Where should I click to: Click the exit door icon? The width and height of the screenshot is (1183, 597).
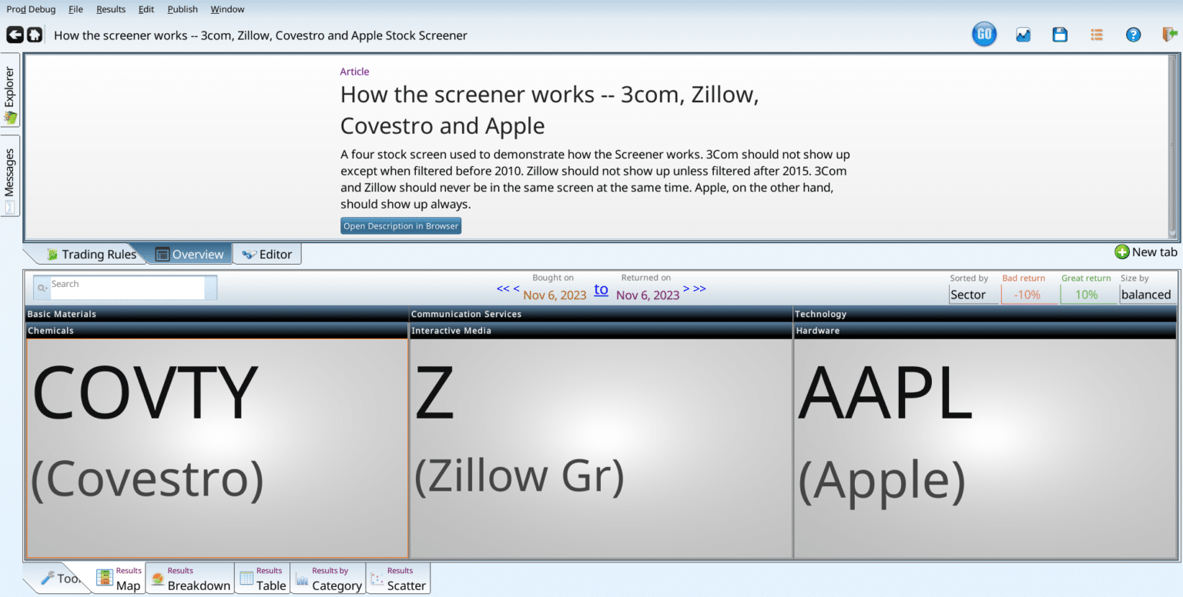click(1170, 35)
